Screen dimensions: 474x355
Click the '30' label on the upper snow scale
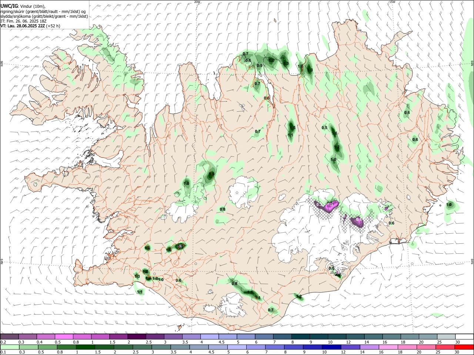(x=458, y=342)
